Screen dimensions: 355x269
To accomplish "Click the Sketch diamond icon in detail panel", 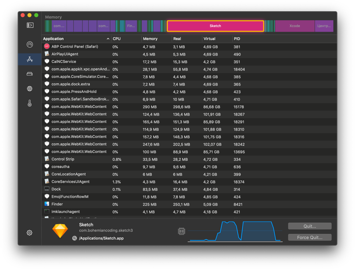I will (x=60, y=230).
